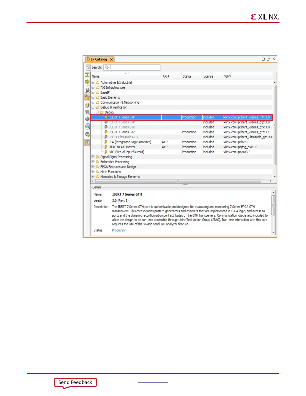This screenshot has width=306, height=396.
Task: Sort by VLNV column header
Action: coord(247,76)
